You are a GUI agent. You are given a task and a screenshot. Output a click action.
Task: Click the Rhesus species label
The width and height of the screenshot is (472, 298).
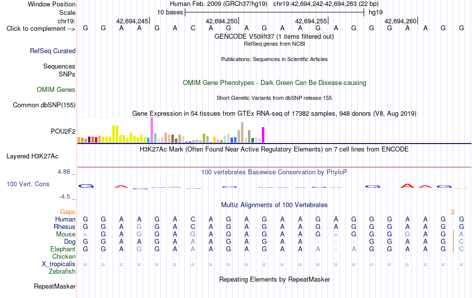click(x=65, y=226)
